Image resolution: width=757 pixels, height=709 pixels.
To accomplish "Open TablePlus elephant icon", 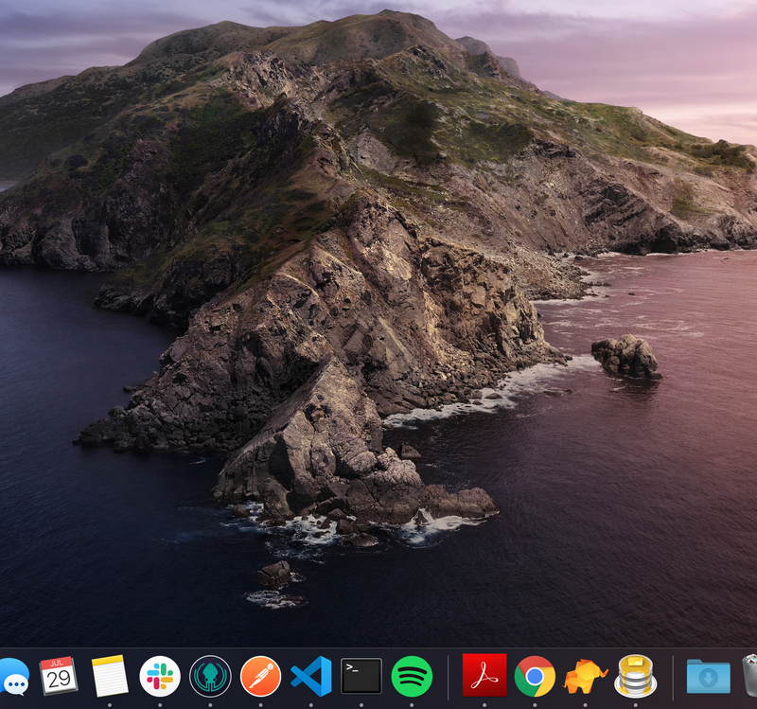I will tap(585, 676).
